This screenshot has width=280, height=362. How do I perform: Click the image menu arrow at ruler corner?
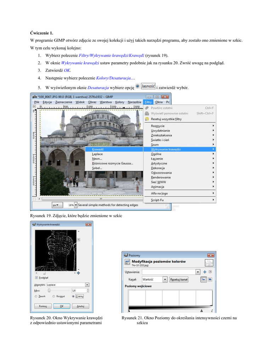pos(35,106)
